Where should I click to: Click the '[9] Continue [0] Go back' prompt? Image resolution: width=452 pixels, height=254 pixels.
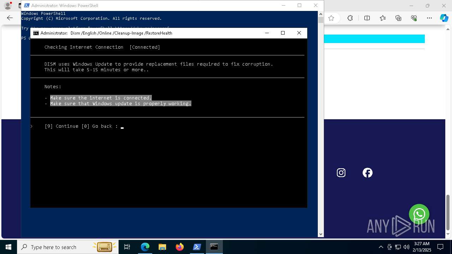click(x=81, y=126)
